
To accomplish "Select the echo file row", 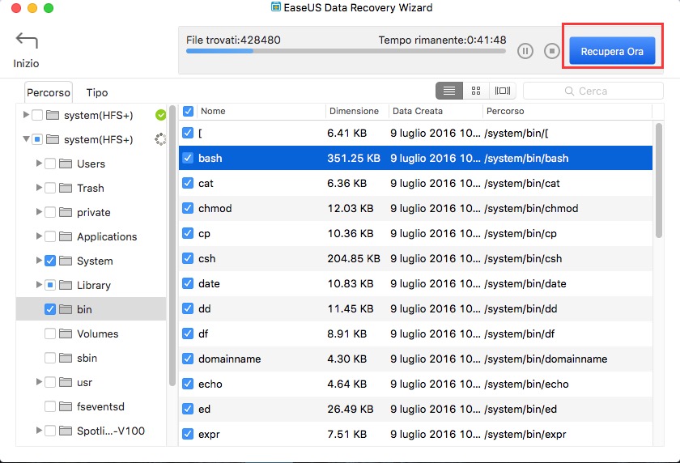I will click(415, 384).
